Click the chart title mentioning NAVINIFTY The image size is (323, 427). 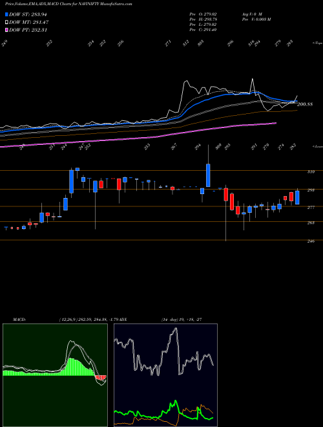(68, 4)
